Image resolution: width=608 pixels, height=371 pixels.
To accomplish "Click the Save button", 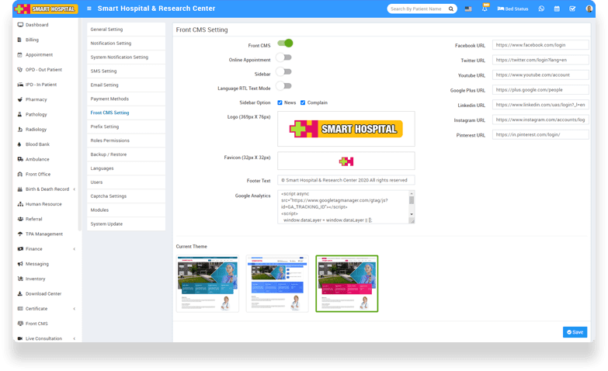I will (x=575, y=332).
